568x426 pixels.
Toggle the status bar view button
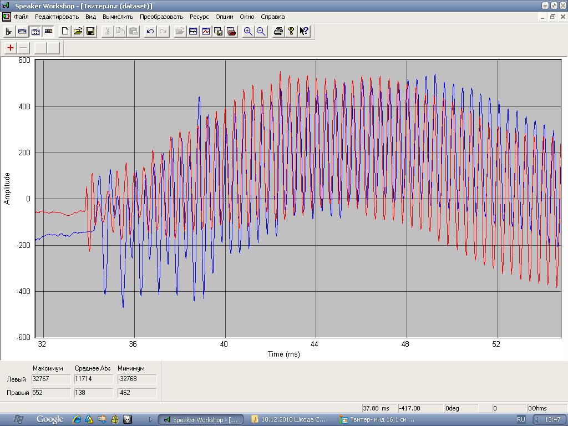pos(48,32)
